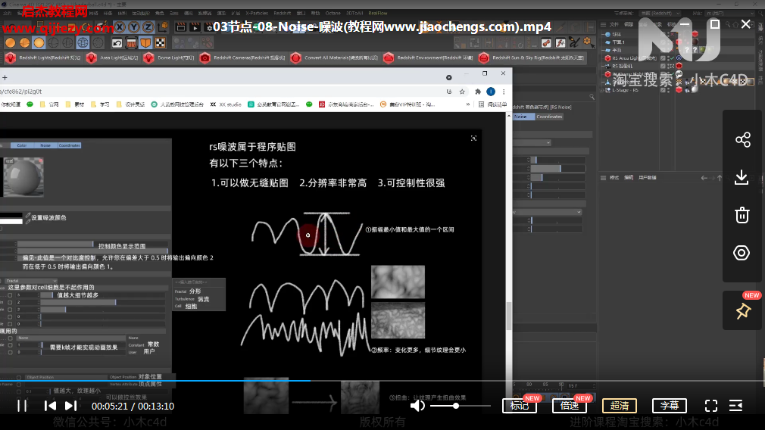Click Redshift Cameras shelf button
This screenshot has height=430, width=765.
coord(243,58)
